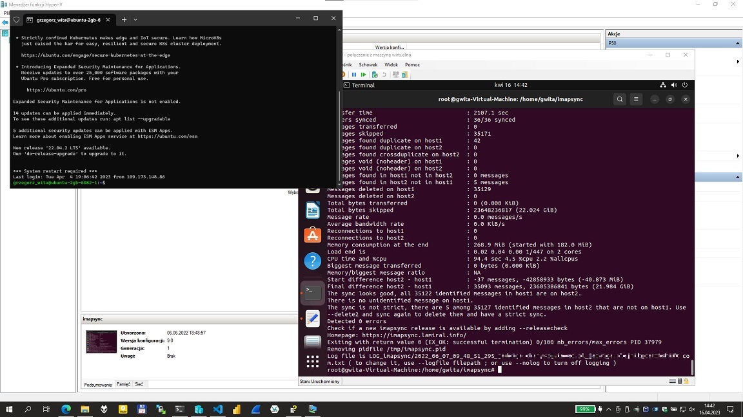Image resolution: width=743 pixels, height=417 pixels.
Task: Open Visual Studio Code from taskbar
Action: click(218, 409)
